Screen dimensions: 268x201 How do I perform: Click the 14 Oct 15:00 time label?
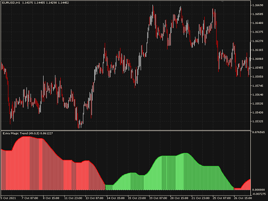click(x=116, y=198)
